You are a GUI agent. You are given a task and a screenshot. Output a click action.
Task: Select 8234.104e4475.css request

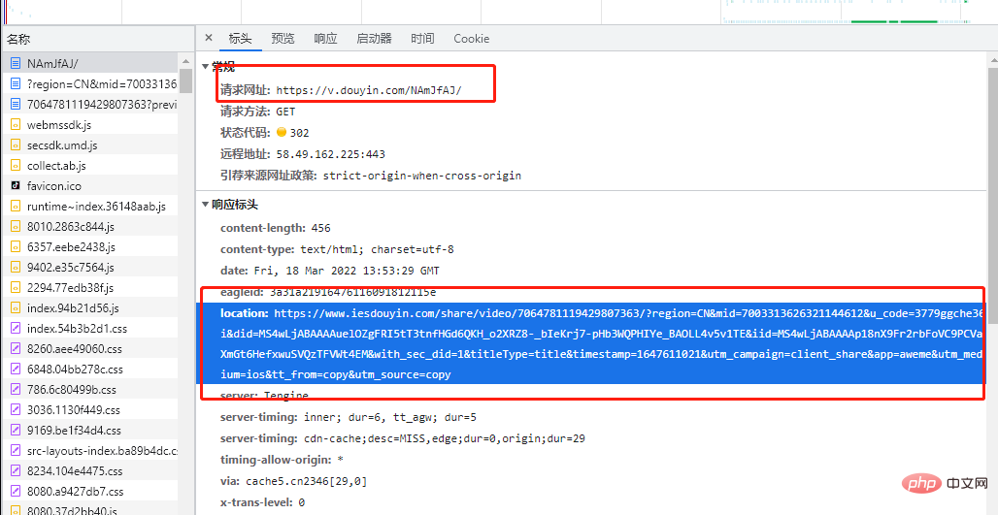coord(89,470)
